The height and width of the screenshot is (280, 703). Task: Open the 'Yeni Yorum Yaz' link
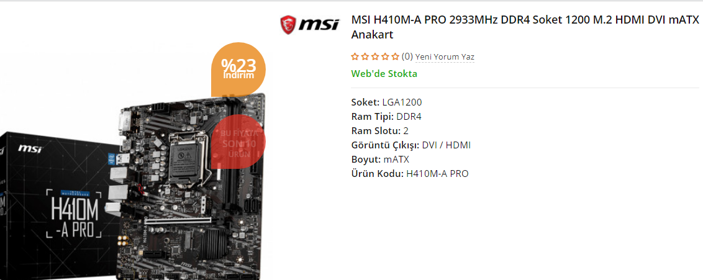coord(445,57)
